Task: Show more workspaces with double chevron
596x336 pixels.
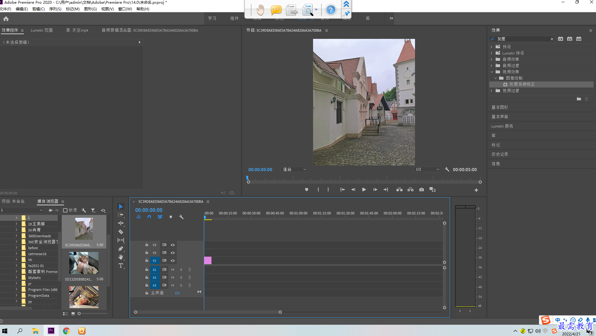Action: click(391, 18)
